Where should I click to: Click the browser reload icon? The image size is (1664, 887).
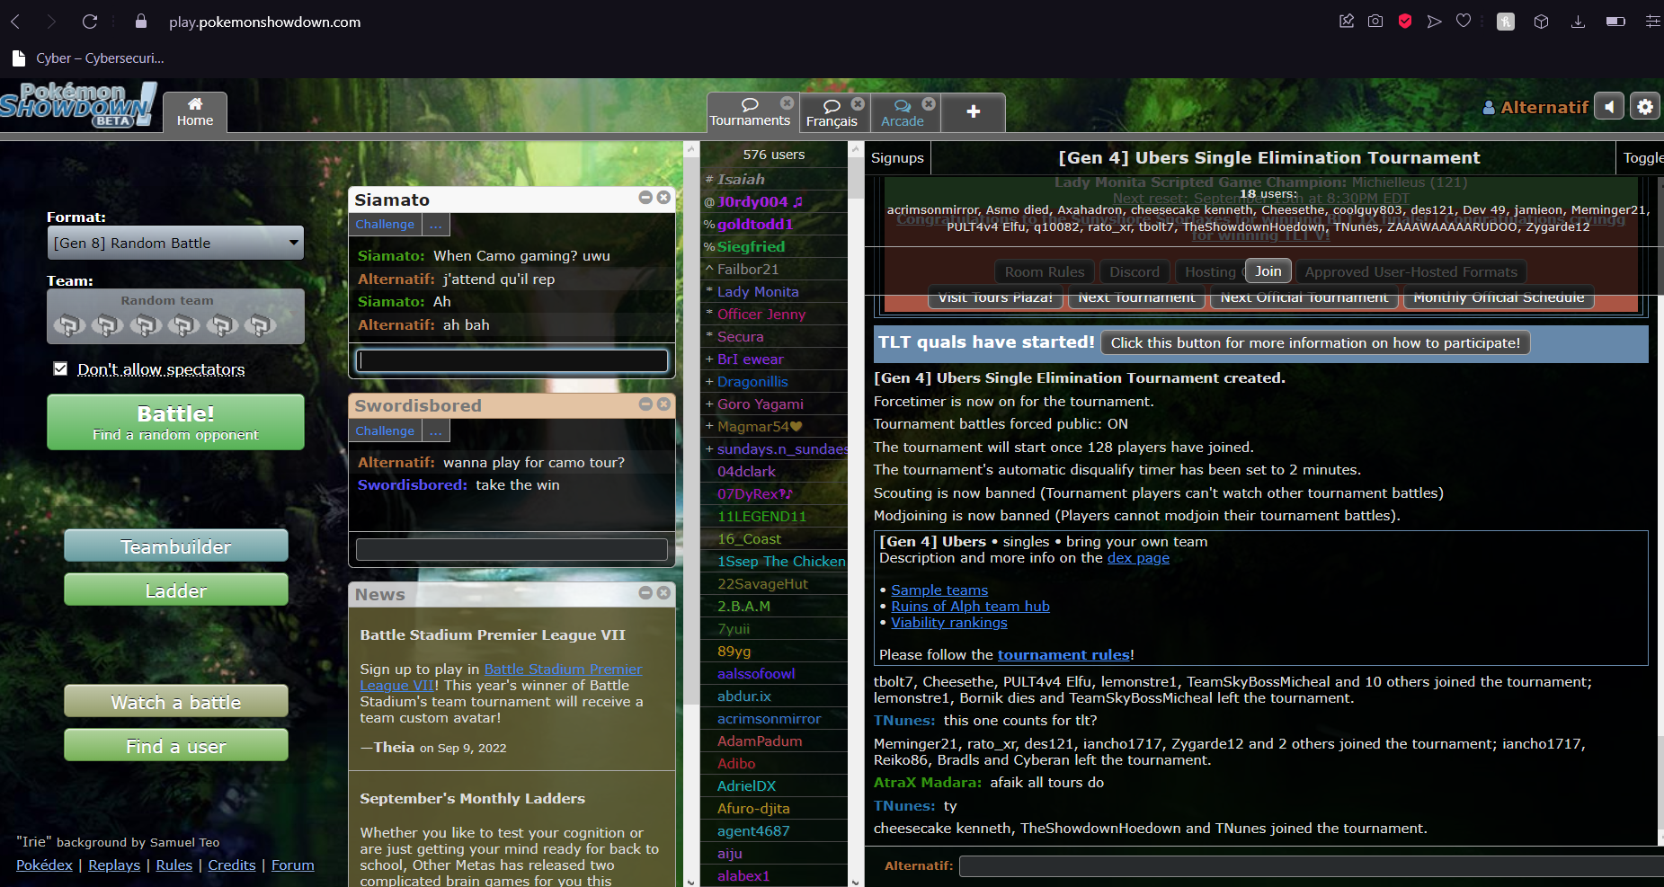tap(90, 22)
